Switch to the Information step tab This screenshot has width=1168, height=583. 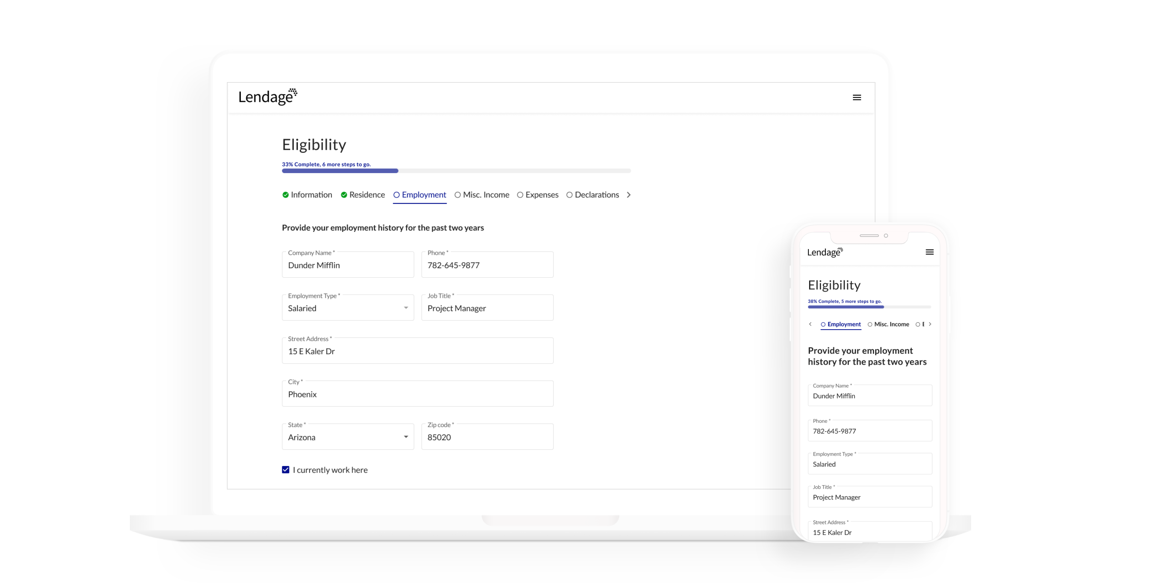(x=307, y=195)
